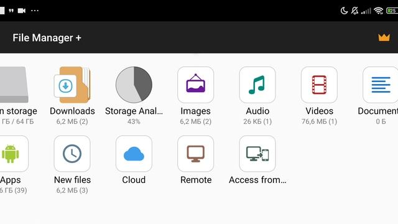This screenshot has height=224, width=398.
Task: Tap the premium crown icon
Action: point(384,37)
